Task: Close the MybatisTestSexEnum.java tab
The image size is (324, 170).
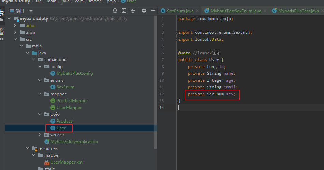Action: point(265,11)
